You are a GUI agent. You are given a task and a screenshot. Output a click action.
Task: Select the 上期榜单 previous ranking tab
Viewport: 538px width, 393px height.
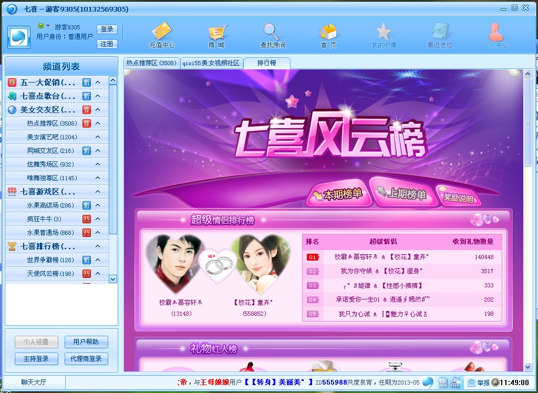pos(402,193)
